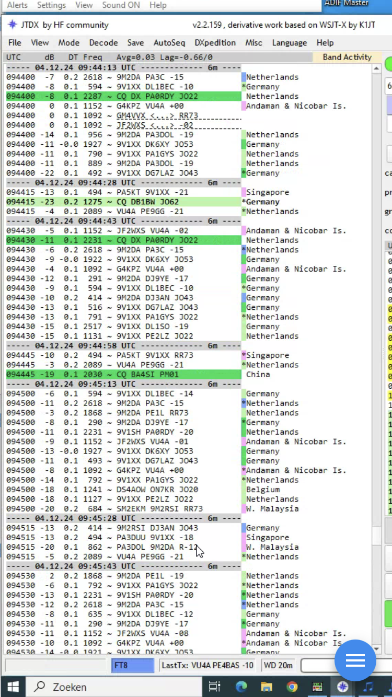The height and width of the screenshot is (697, 392).
Task: Select the 9M2DA PE1L RR73 line
Action: pos(123,413)
